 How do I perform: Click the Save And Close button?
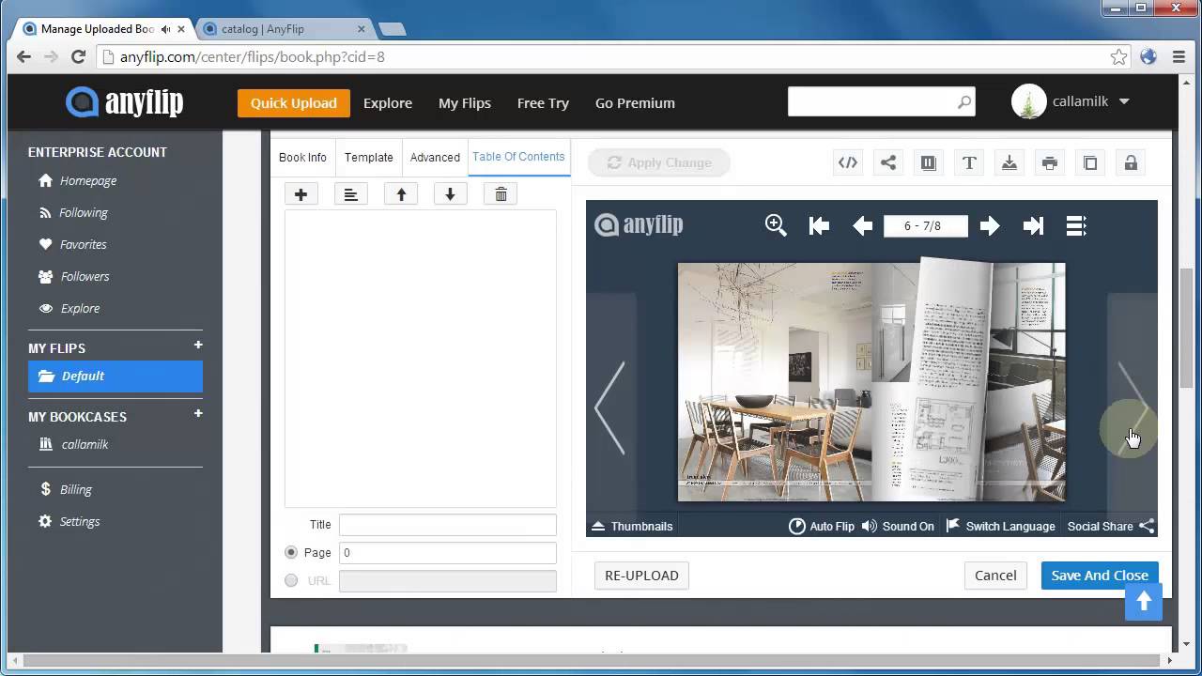(x=1100, y=576)
